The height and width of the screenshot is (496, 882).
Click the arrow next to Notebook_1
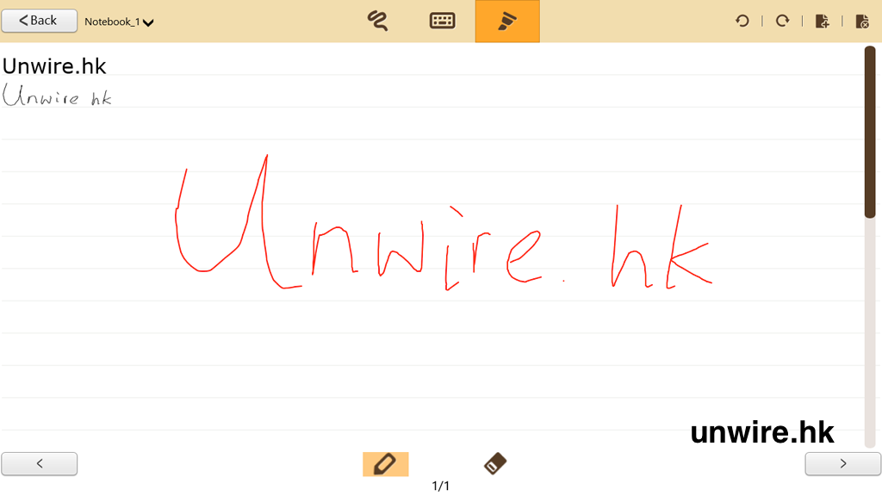coord(148,22)
